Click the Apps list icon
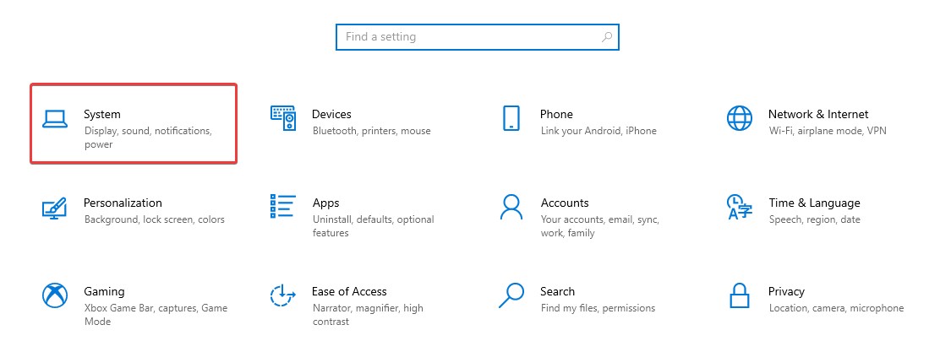The width and height of the screenshot is (940, 341). pyautogui.click(x=283, y=207)
